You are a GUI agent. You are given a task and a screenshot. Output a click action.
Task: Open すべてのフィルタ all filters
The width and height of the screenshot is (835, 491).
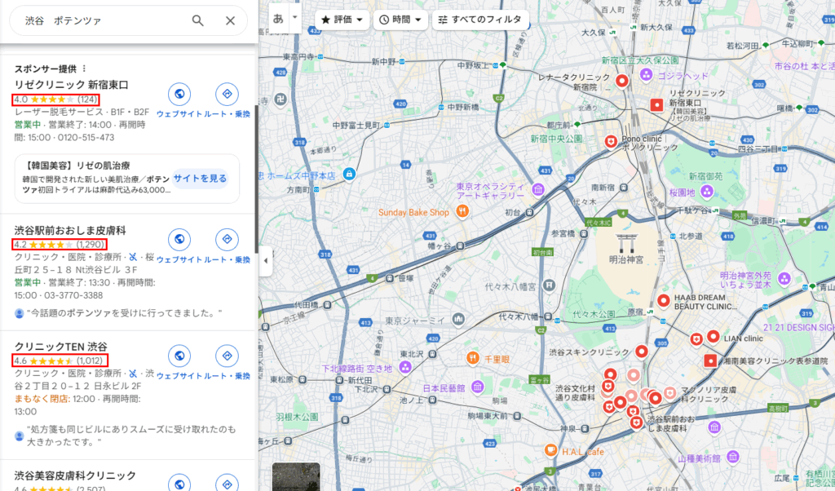479,20
